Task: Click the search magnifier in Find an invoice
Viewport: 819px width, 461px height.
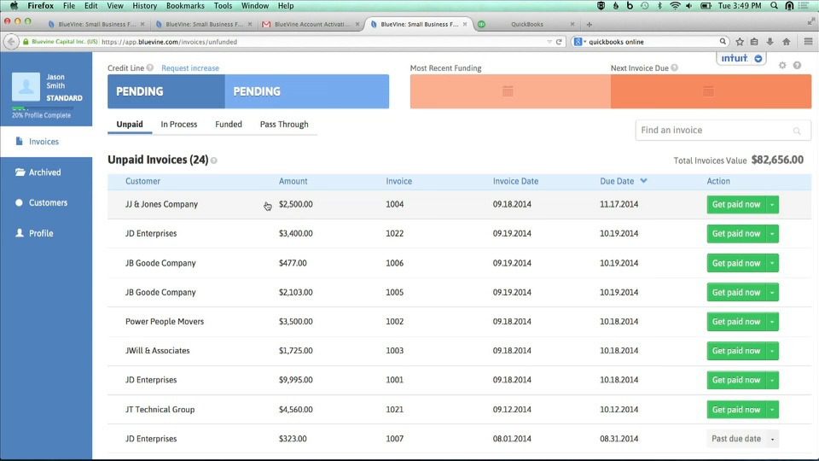Action: (797, 131)
